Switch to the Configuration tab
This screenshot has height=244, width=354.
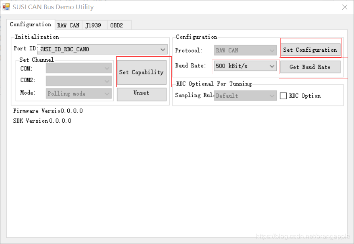pyautogui.click(x=31, y=24)
